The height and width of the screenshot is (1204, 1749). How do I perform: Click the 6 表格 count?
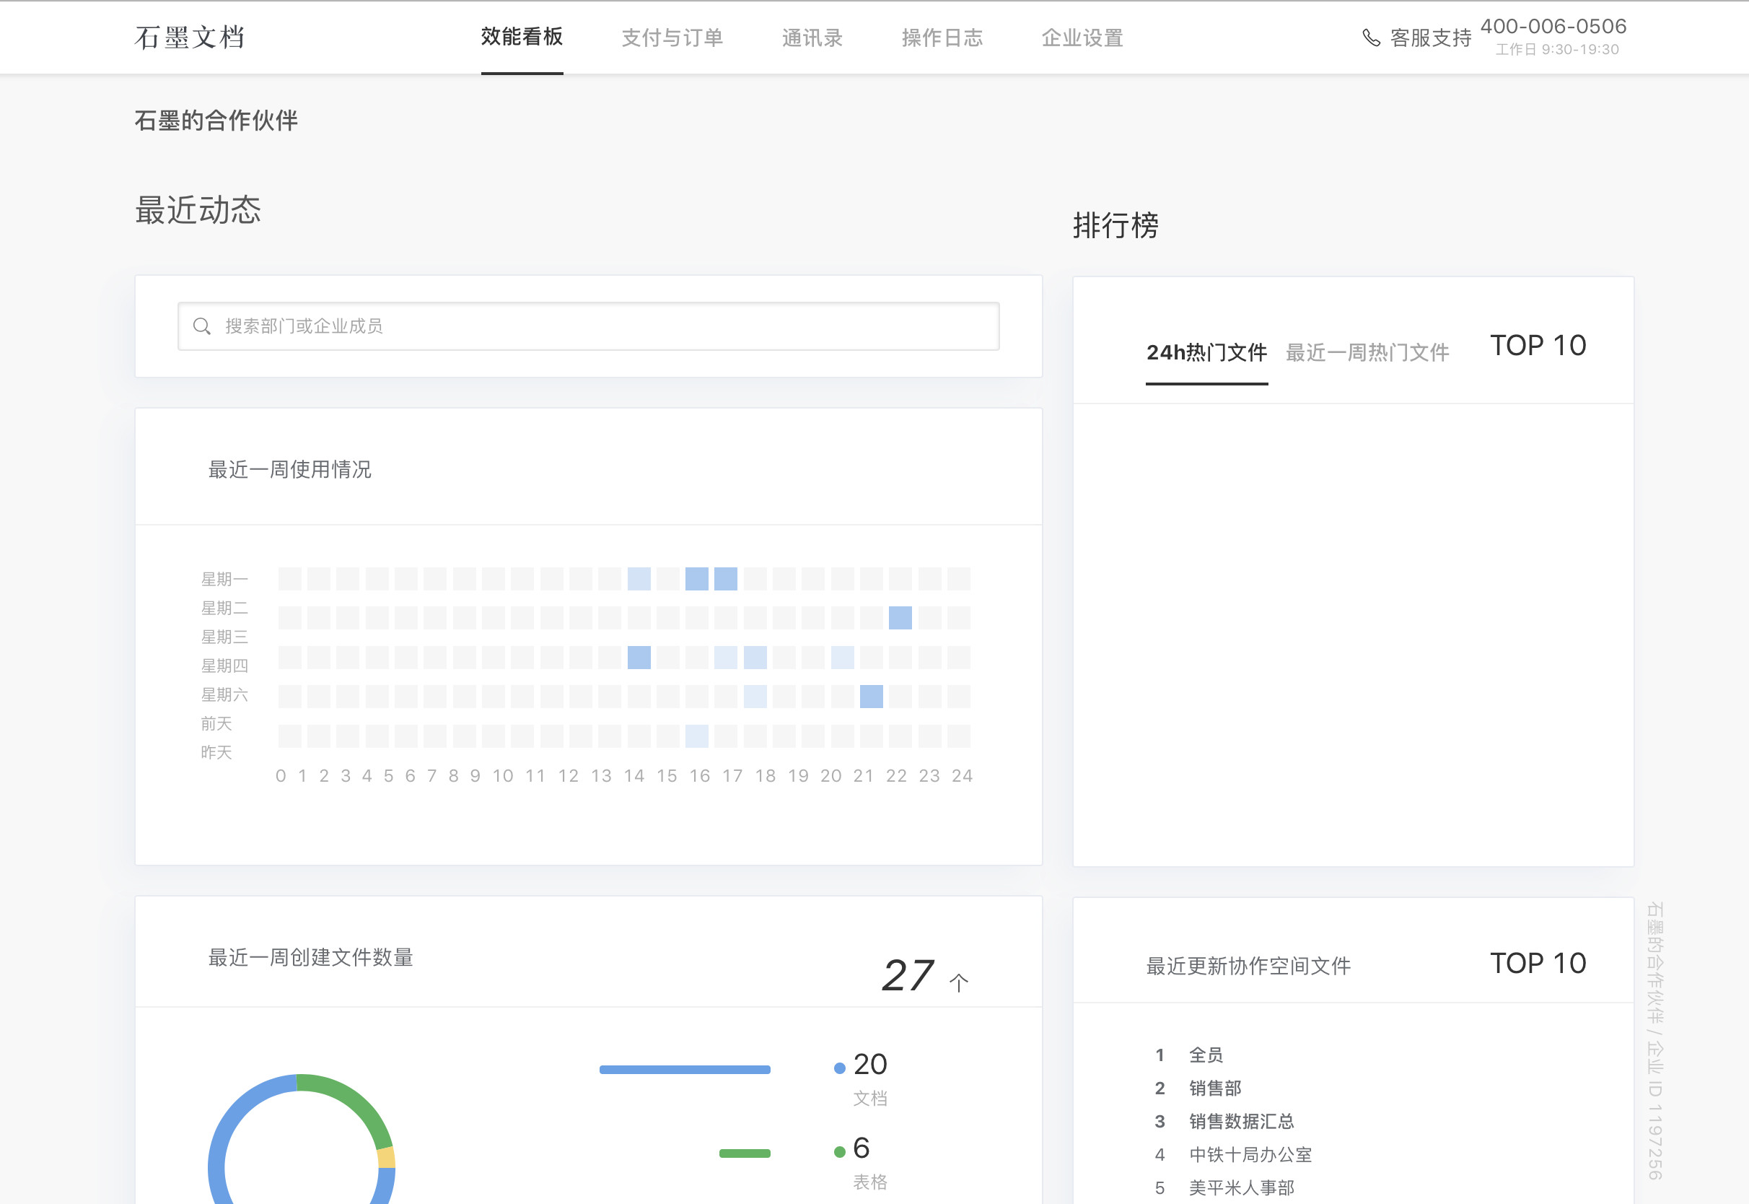click(x=861, y=1148)
